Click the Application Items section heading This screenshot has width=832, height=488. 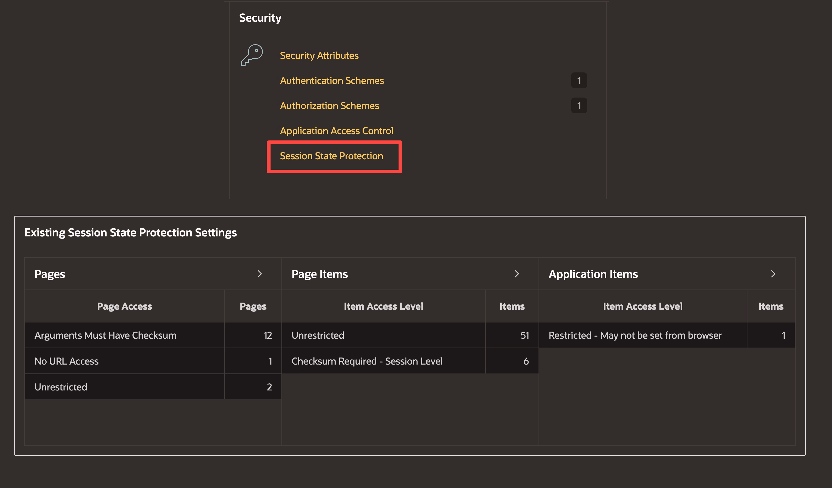pyautogui.click(x=593, y=274)
